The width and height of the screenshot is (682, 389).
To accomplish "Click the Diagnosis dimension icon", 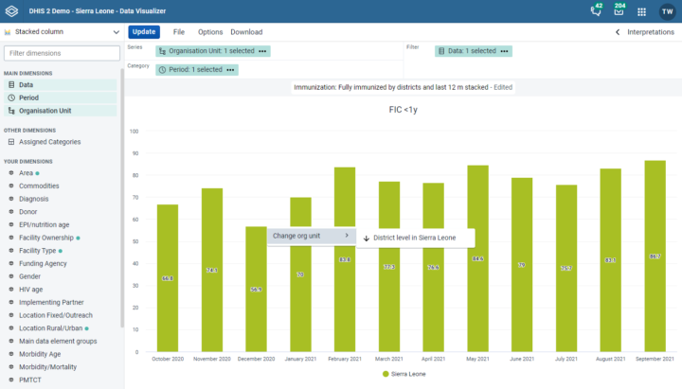I will coord(11,199).
